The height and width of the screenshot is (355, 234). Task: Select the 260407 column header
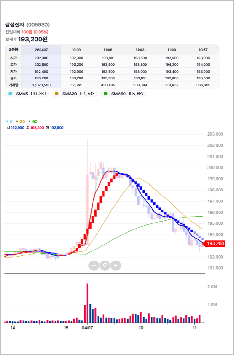41,50
